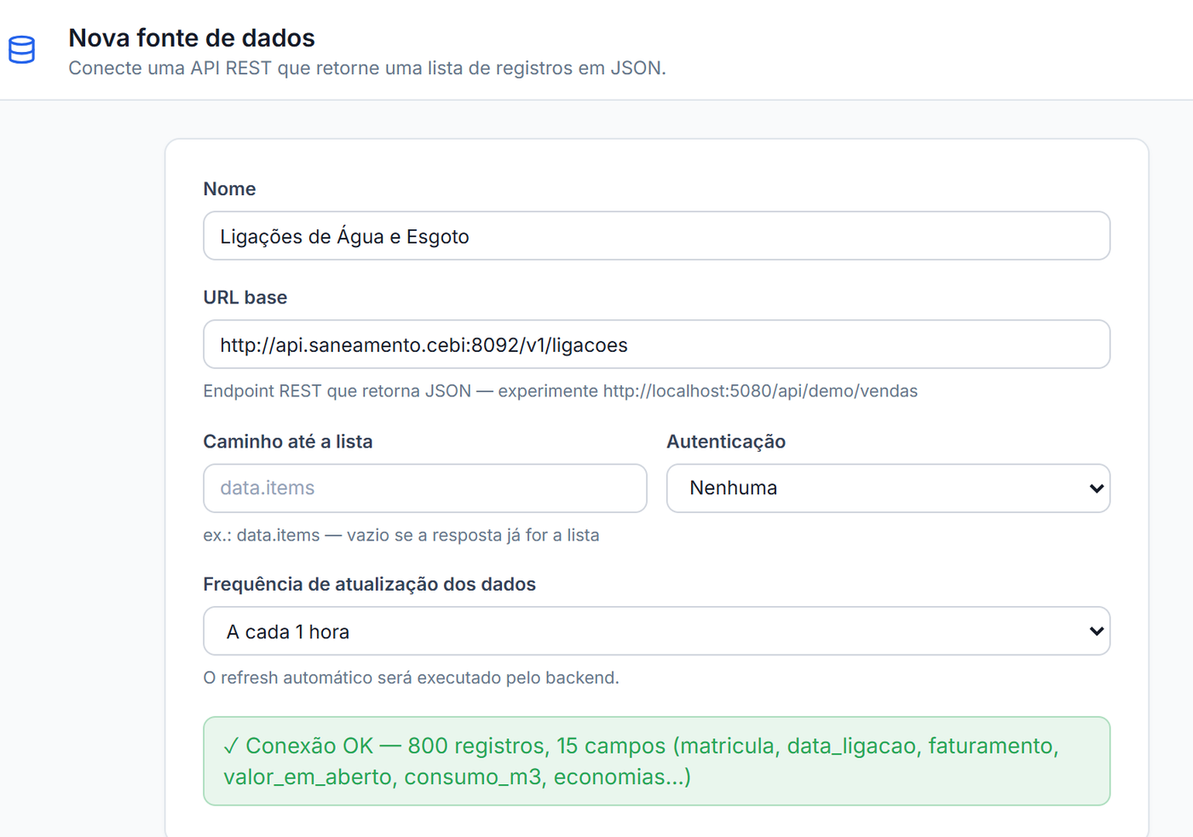Click the "Frequência de atualização dos dados" label

click(370, 585)
